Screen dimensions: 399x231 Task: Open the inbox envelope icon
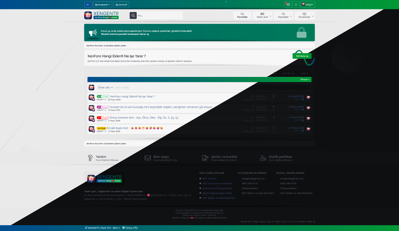click(288, 5)
